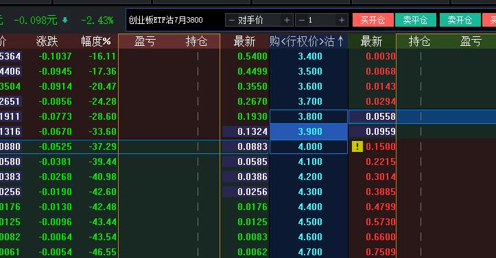Increase order quantity with the plus button
Screen dimensions: 496x258
[342, 20]
